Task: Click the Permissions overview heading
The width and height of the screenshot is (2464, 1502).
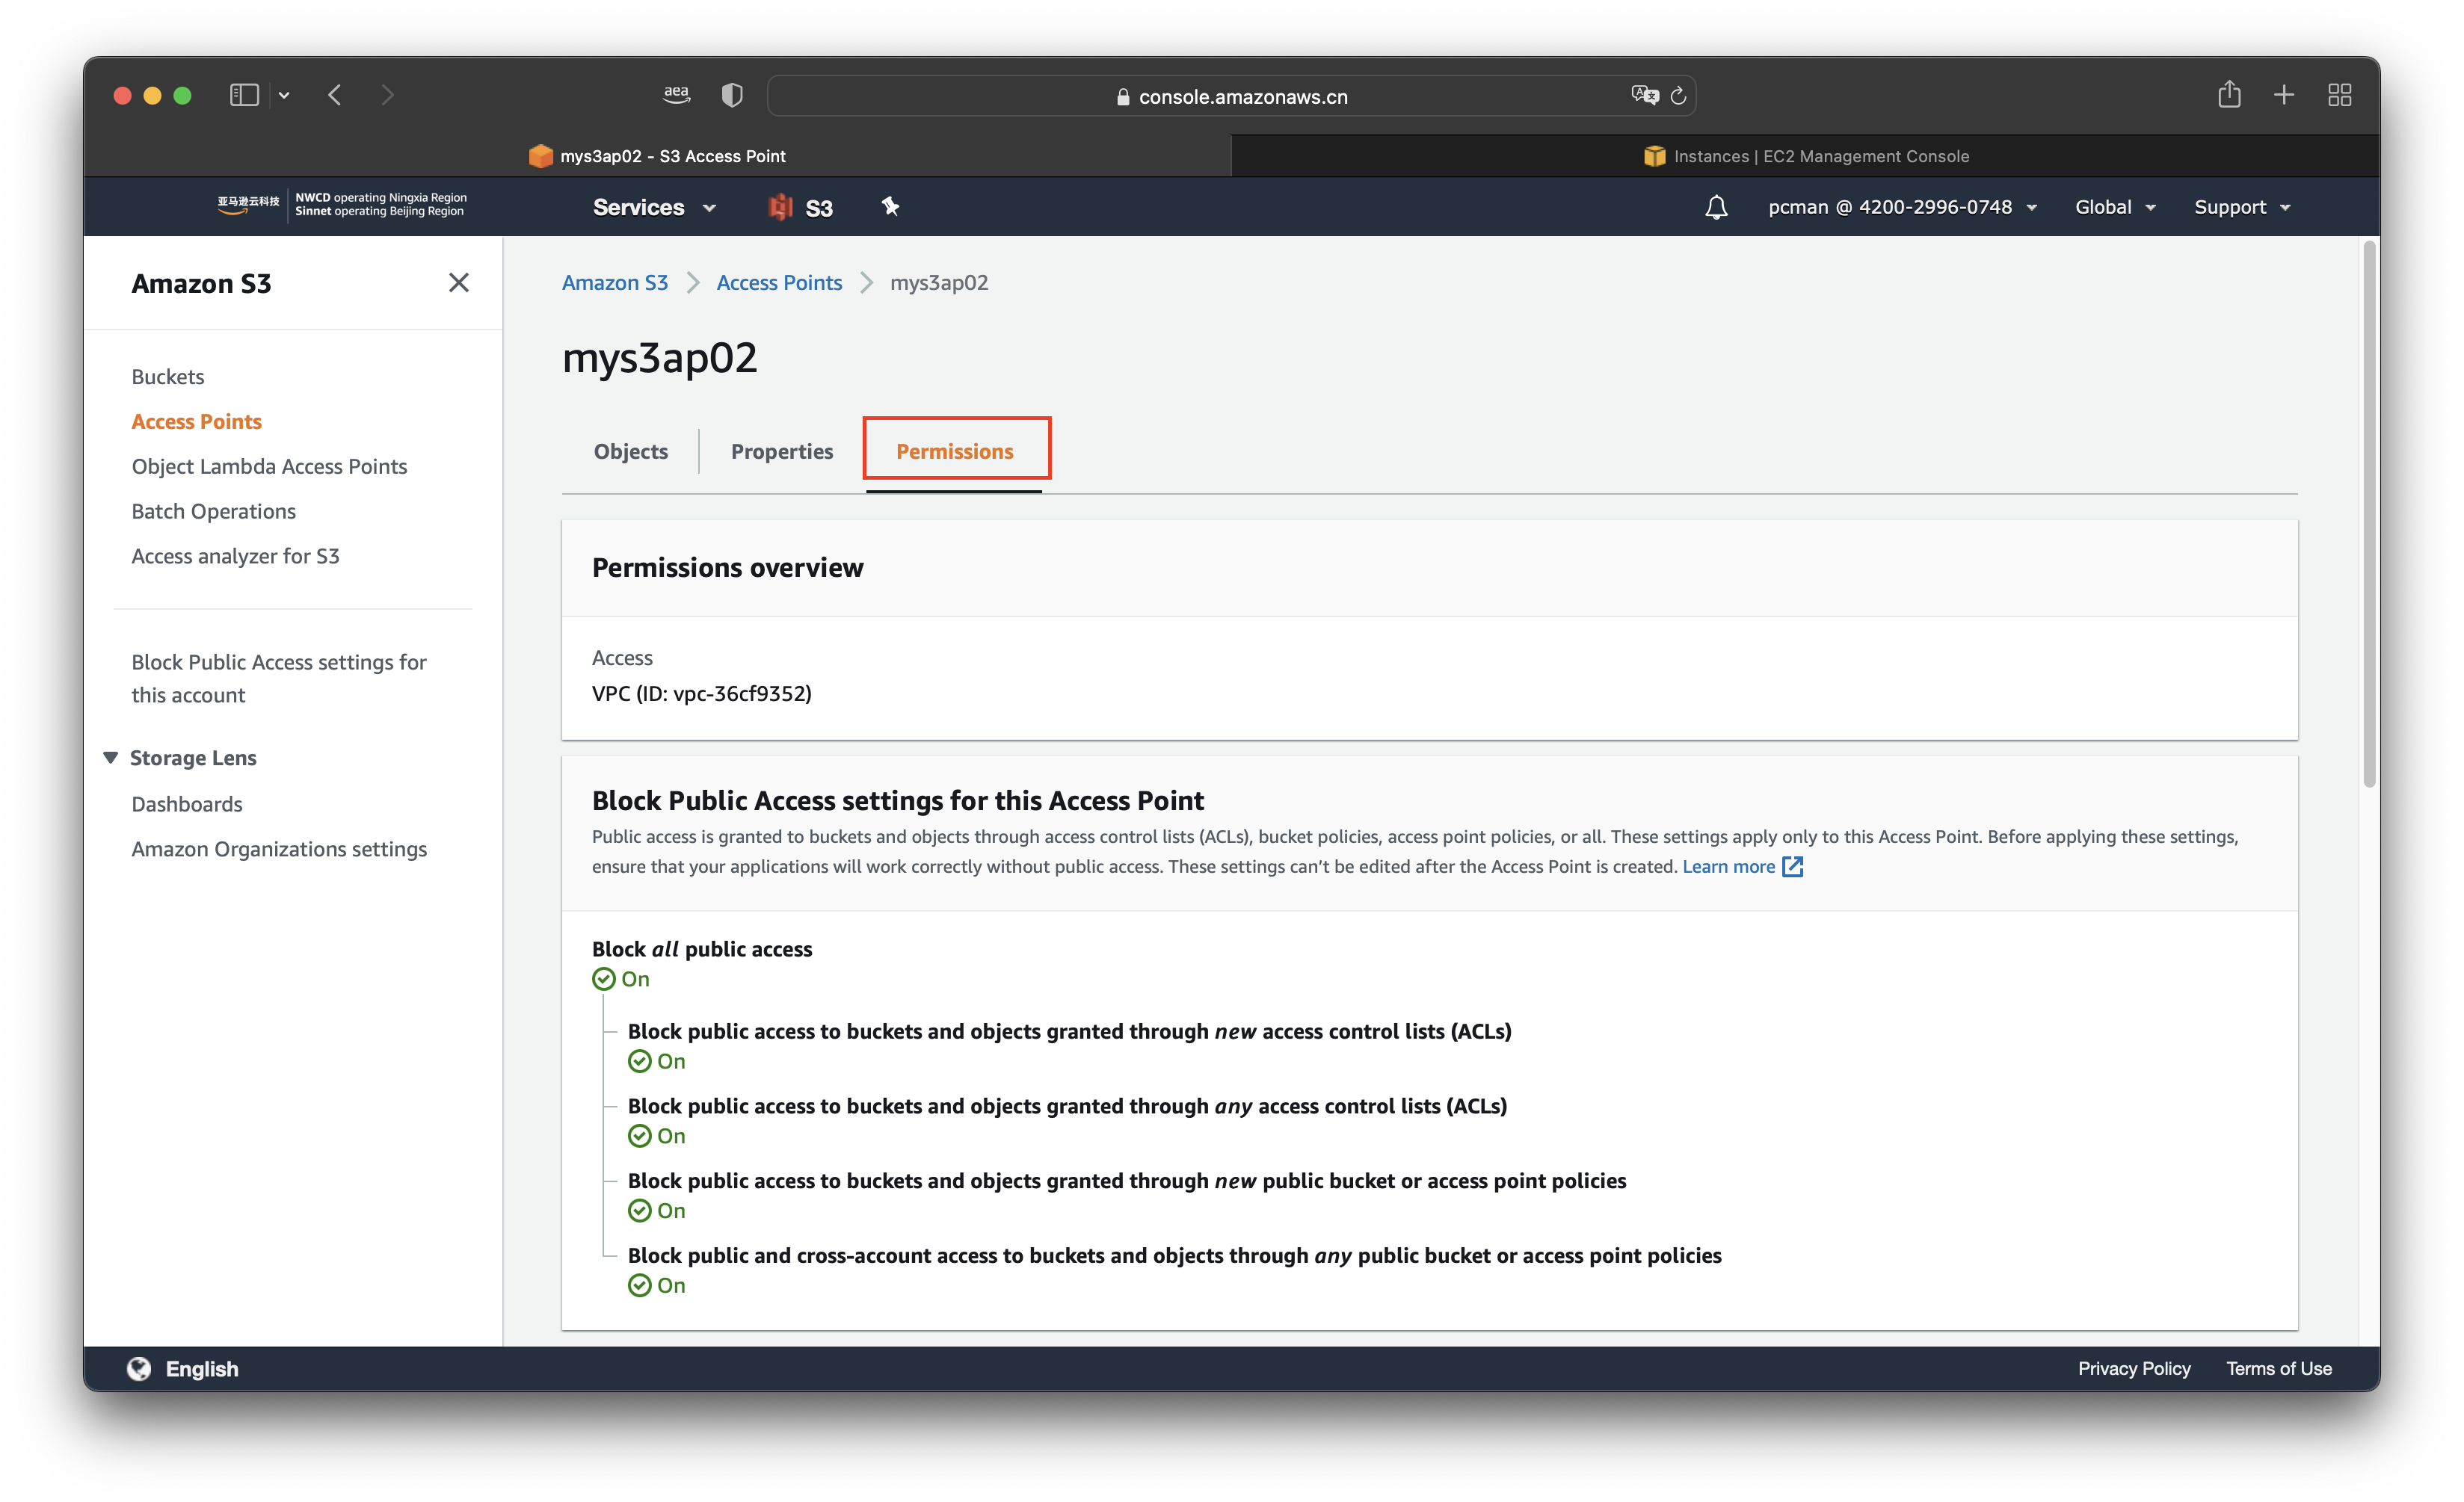Action: pyautogui.click(x=727, y=568)
